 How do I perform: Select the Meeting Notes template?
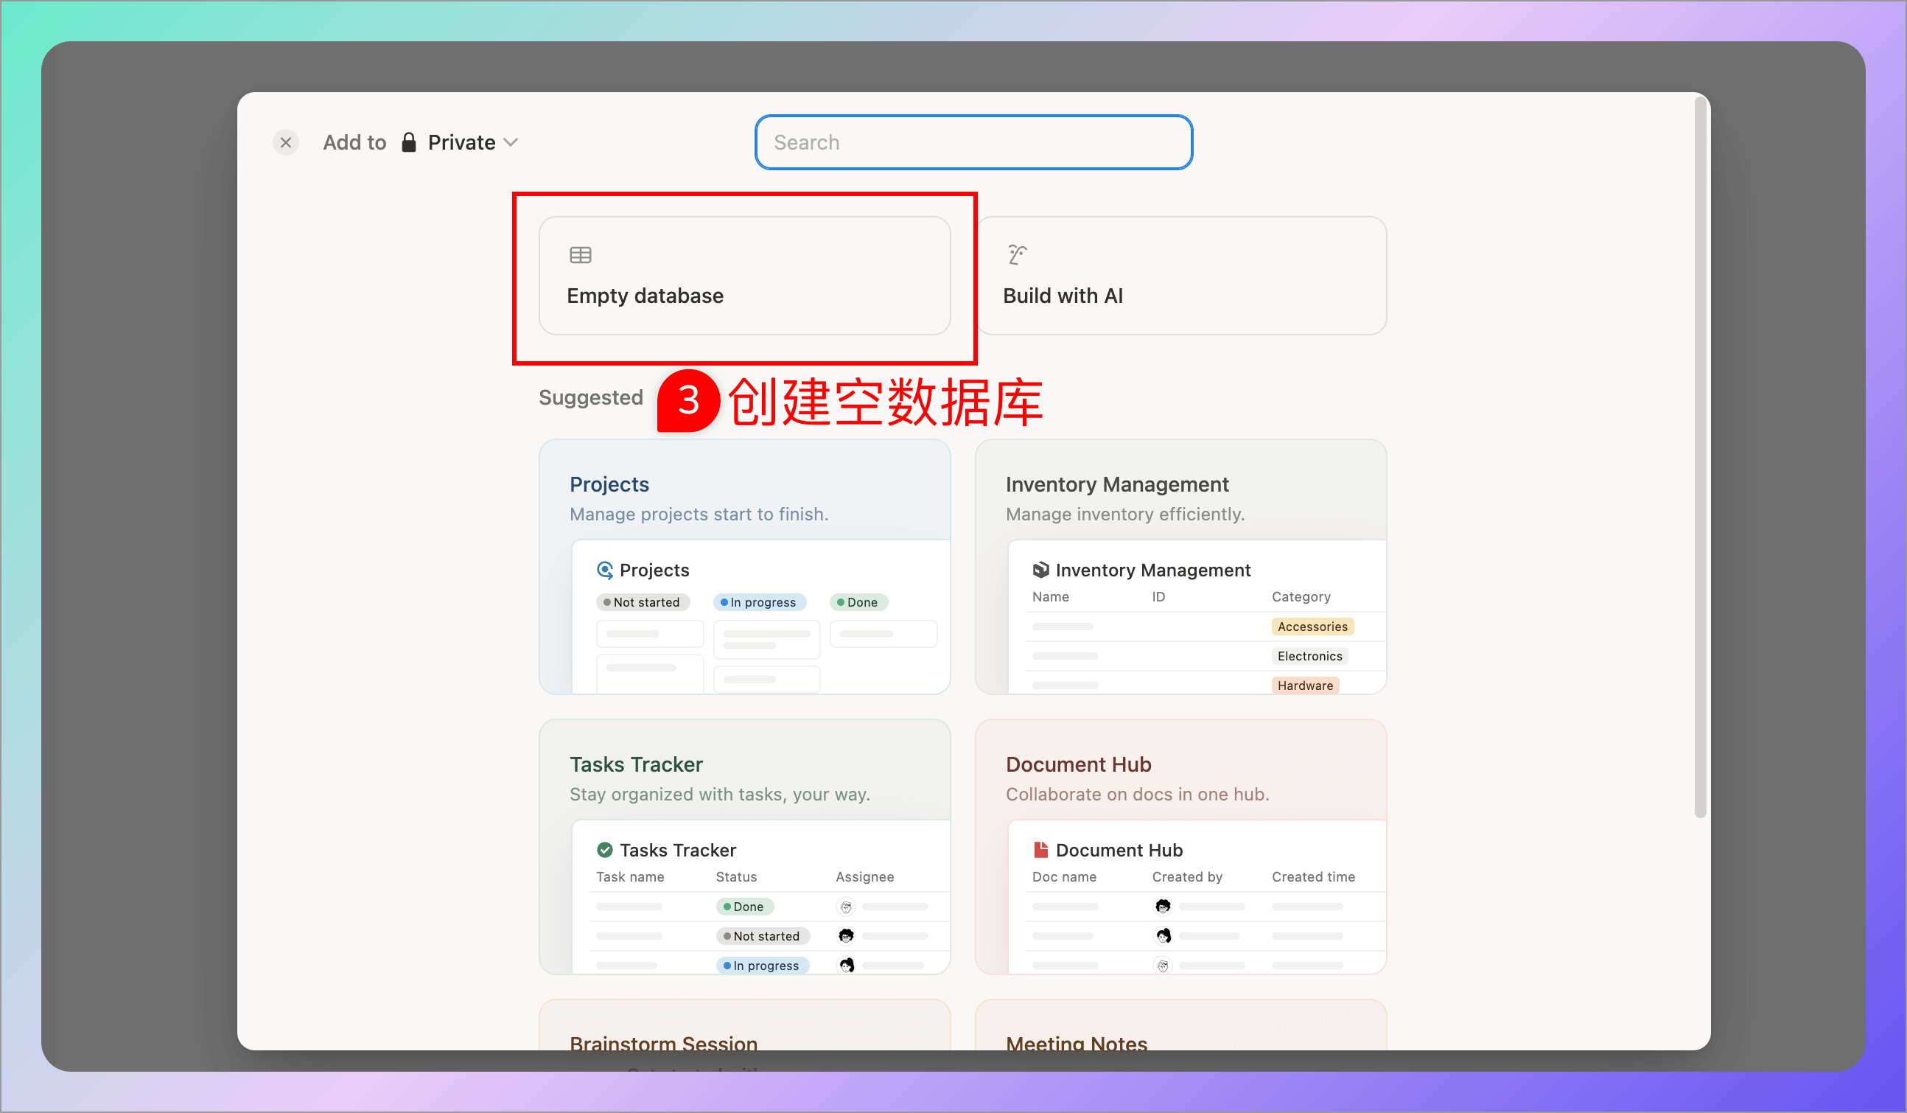point(1075,1044)
